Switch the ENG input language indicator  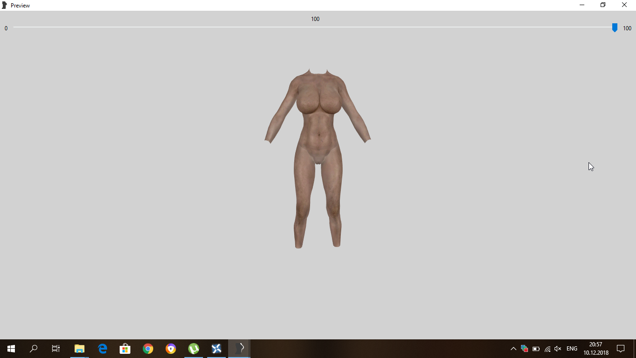(572, 349)
